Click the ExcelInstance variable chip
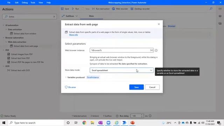This screenshot has width=224, height=126. [x=93, y=77]
